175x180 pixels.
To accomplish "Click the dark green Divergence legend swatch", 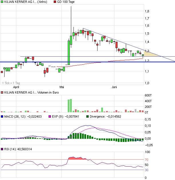I will coord(87,117).
